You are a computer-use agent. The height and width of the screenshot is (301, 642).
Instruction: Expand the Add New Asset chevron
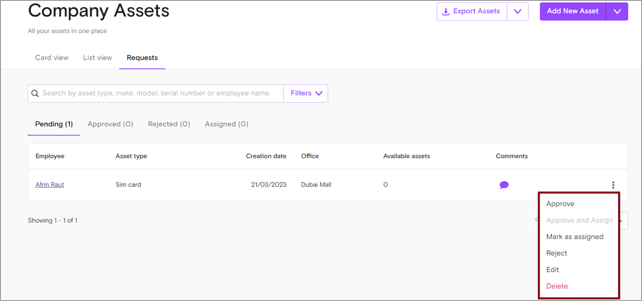[617, 11]
